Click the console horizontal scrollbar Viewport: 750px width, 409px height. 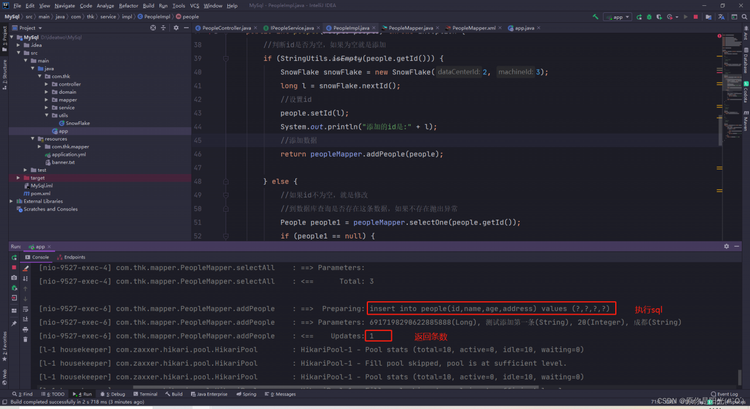coord(337,387)
